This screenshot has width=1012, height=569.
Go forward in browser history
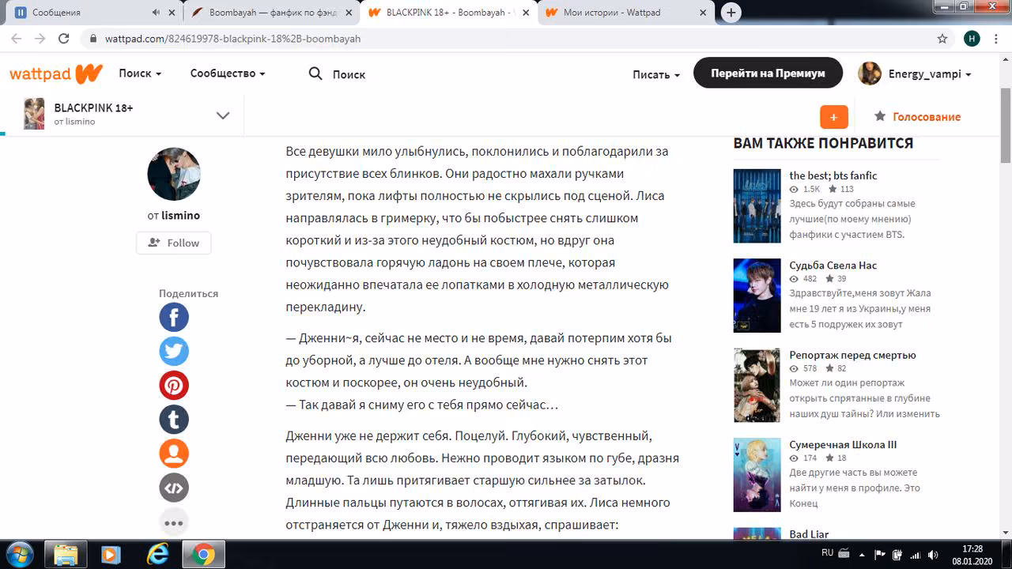[40, 38]
